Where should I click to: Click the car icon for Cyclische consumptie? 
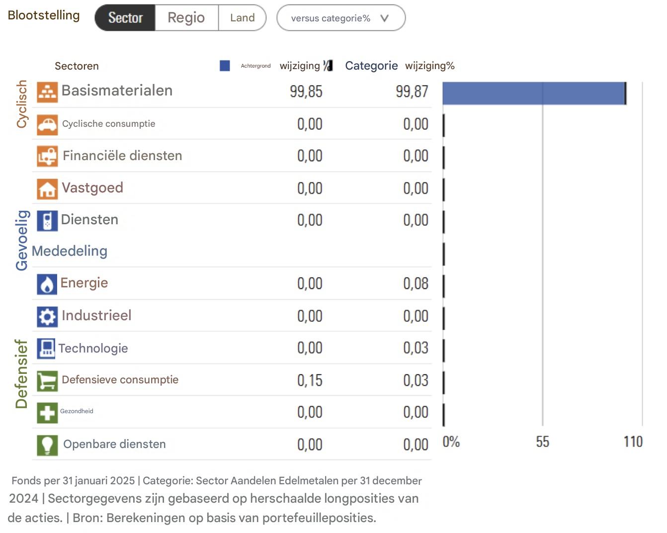pos(47,124)
